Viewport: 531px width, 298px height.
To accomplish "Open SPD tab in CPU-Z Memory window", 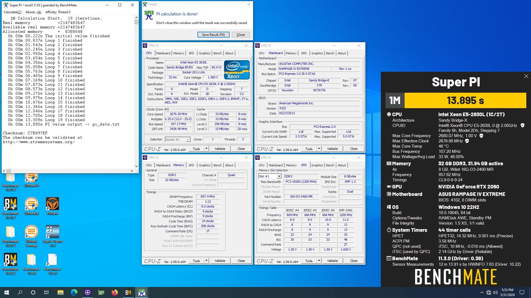I will [x=191, y=165].
